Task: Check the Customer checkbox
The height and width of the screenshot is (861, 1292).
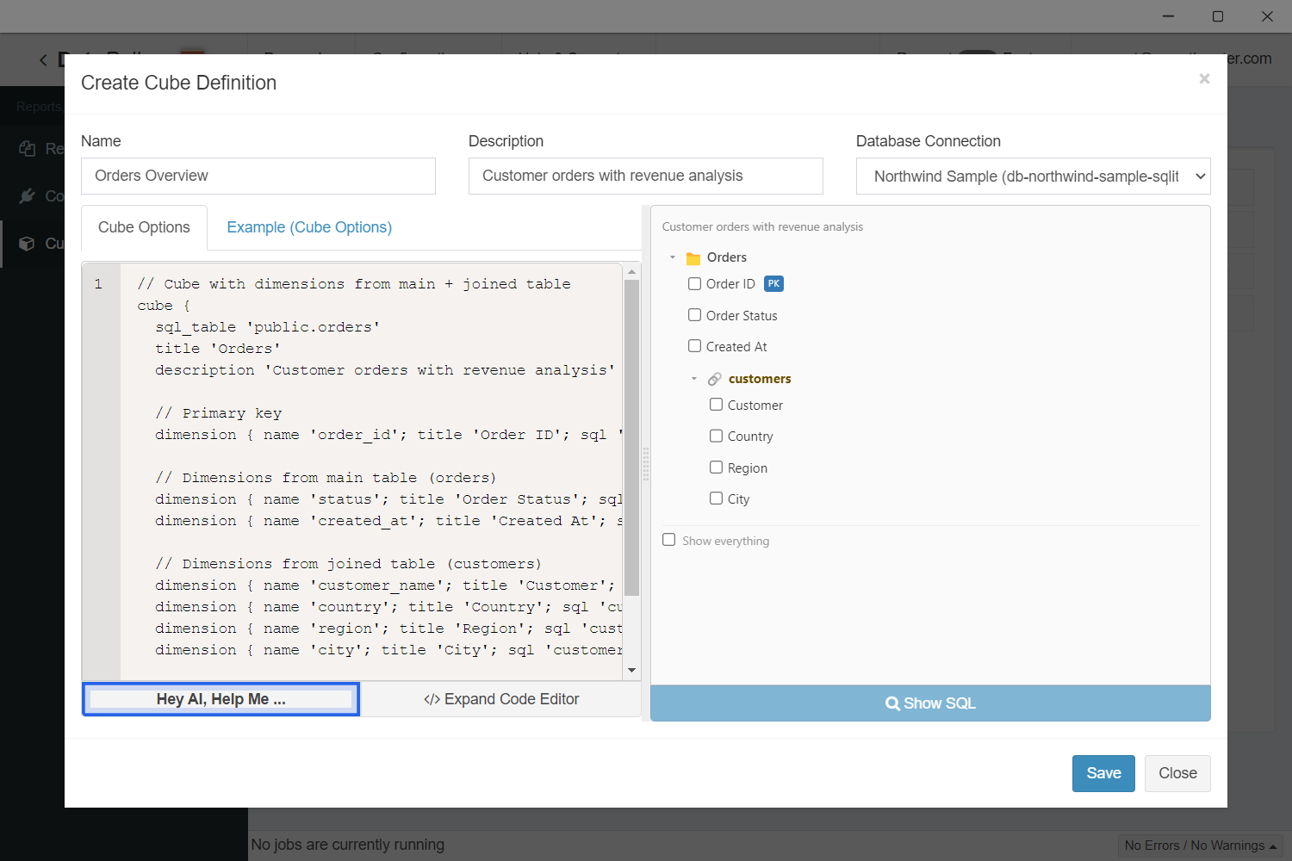Action: [716, 405]
